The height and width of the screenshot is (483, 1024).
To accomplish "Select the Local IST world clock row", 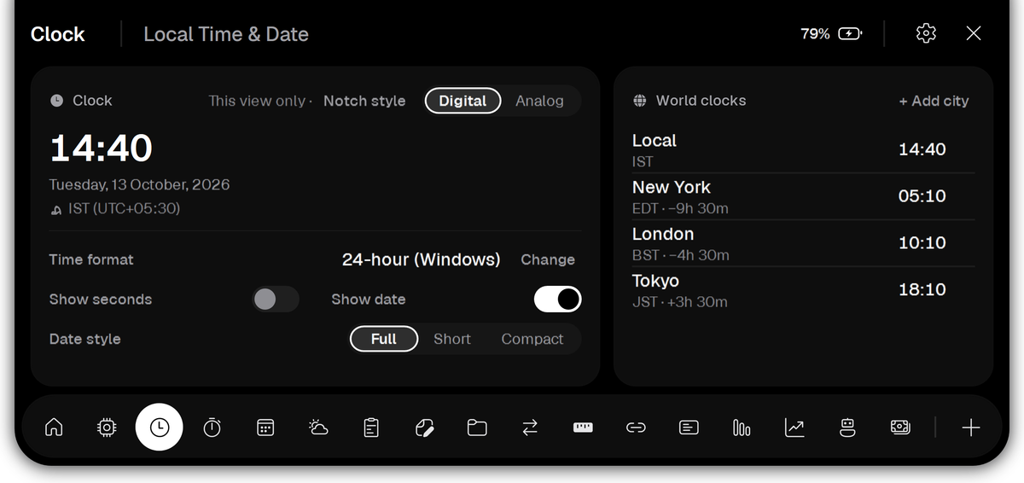I will pos(803,150).
